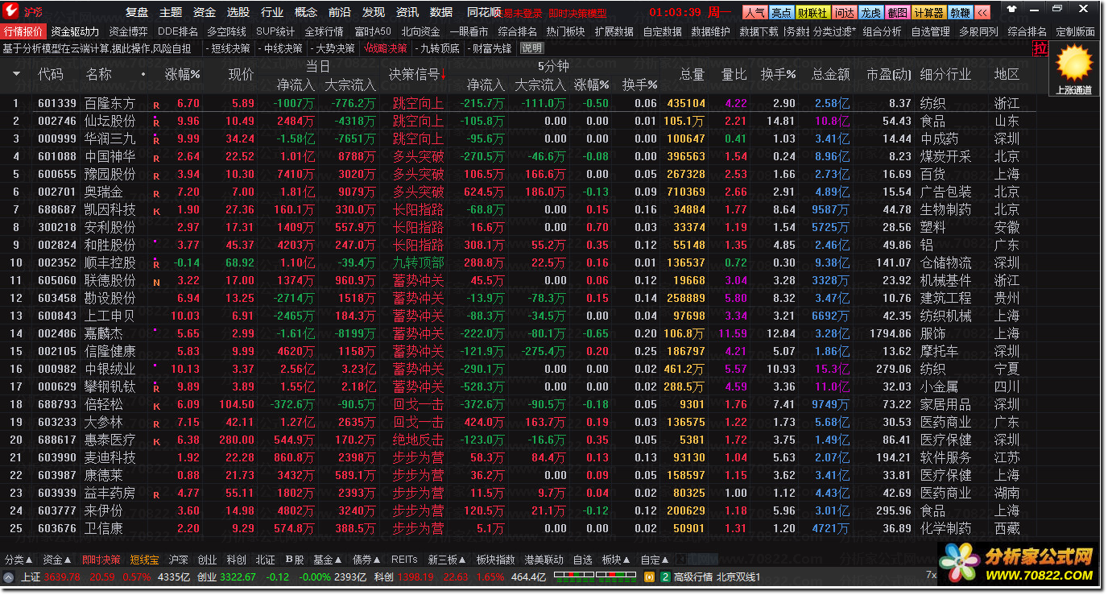Open the 选股 menu
Image resolution: width=1108 pixels, height=595 pixels.
(238, 13)
